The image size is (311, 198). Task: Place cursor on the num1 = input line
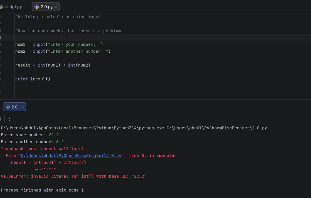coord(59,44)
